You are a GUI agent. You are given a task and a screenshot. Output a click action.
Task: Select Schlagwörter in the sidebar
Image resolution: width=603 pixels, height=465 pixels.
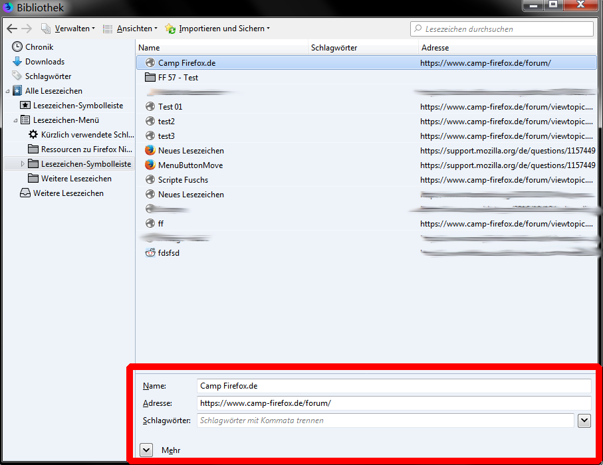click(48, 76)
